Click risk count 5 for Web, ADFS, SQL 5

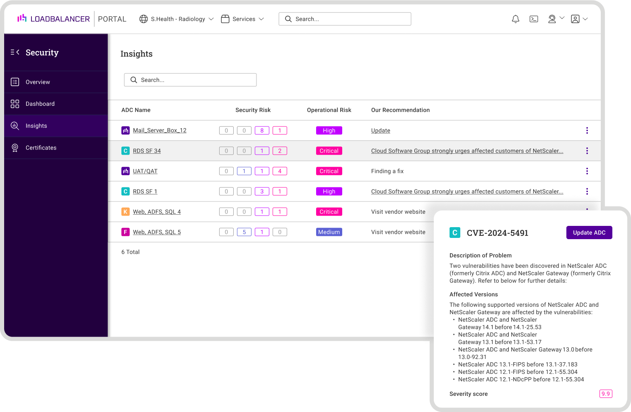(244, 232)
